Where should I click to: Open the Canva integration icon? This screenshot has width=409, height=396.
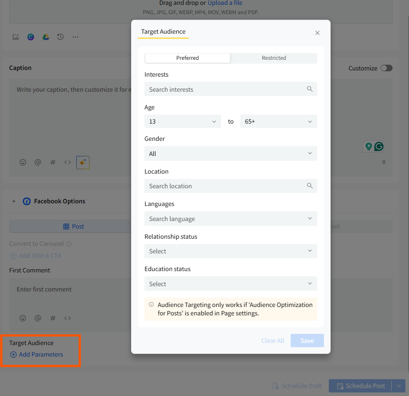pos(31,37)
